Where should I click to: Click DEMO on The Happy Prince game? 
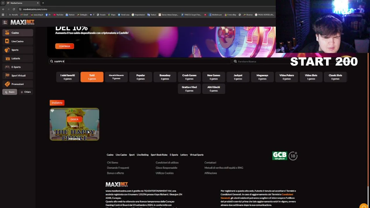point(74,126)
